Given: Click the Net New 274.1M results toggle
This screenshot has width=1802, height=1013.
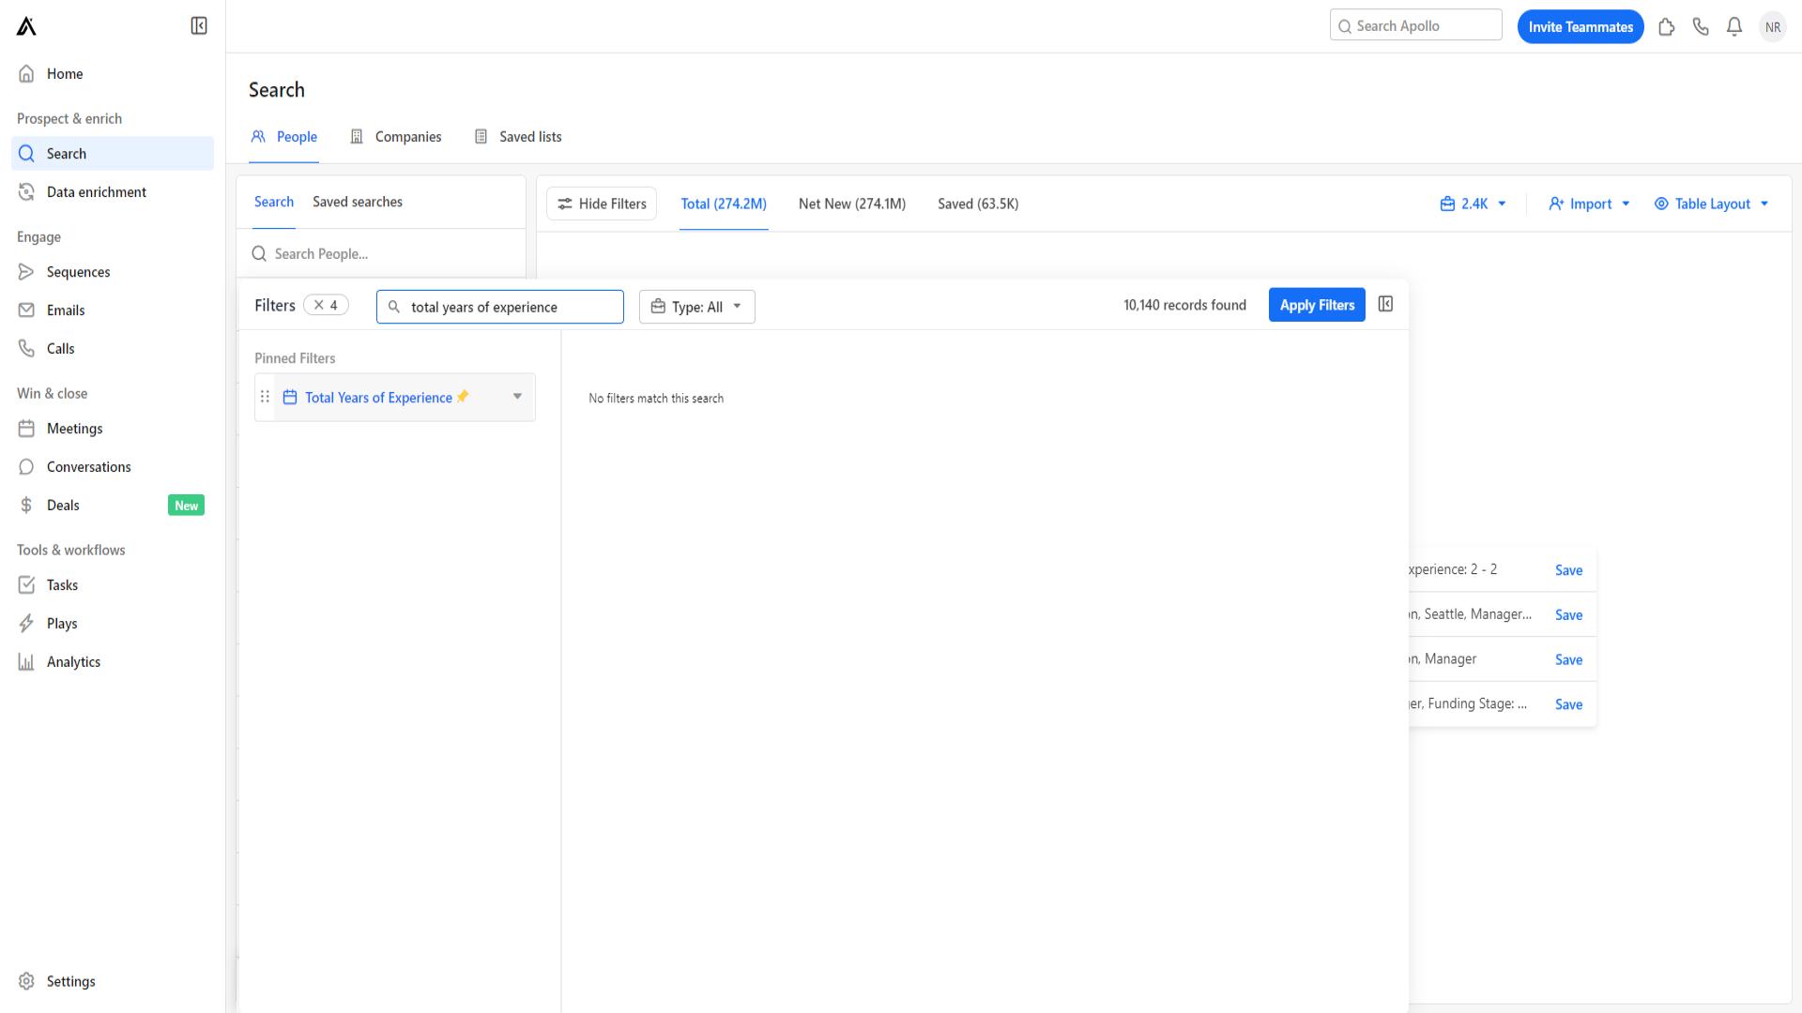Looking at the screenshot, I should tap(851, 203).
